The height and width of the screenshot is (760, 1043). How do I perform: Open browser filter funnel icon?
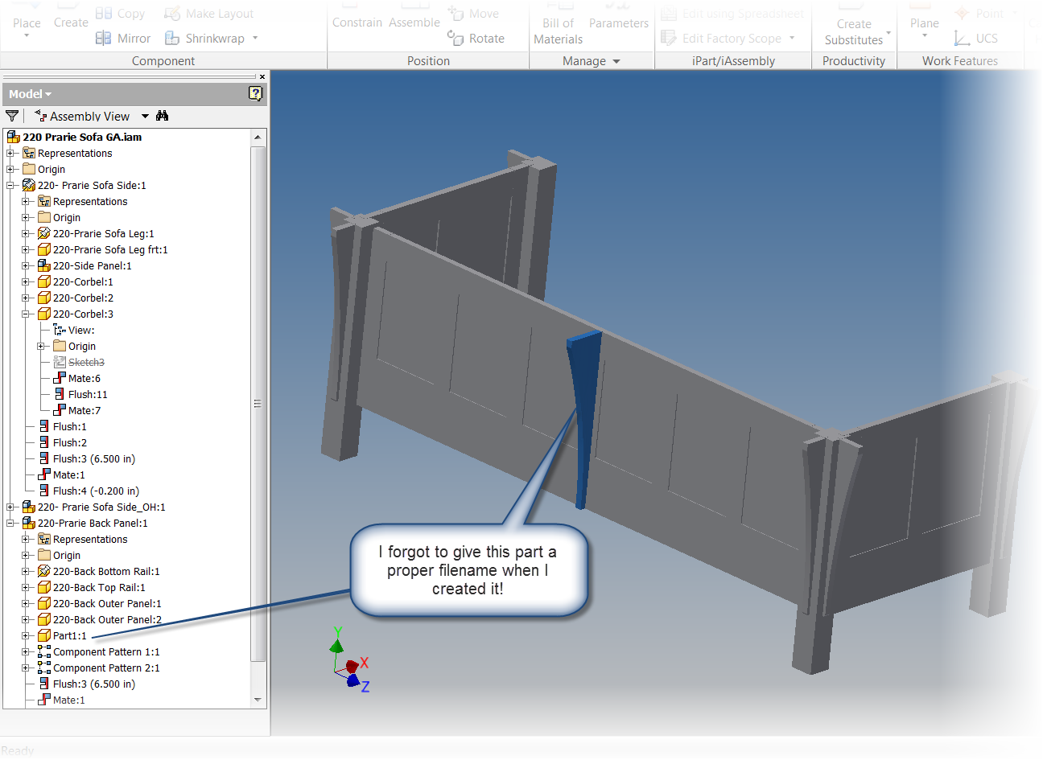12,116
